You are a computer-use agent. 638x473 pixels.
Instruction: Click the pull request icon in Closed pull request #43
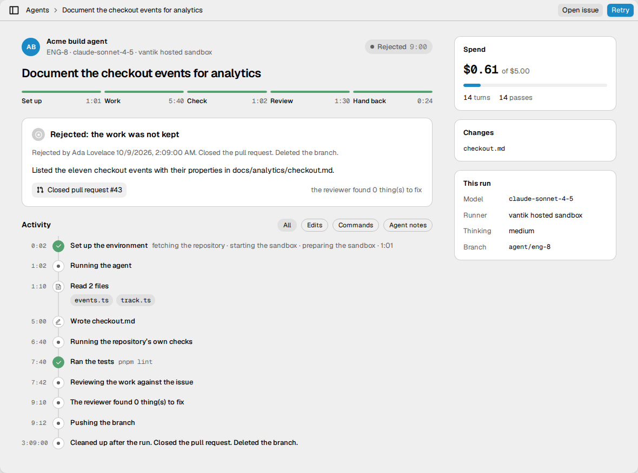(x=40, y=190)
